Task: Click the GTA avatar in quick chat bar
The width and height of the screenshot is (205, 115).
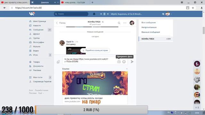Action: tap(197, 80)
